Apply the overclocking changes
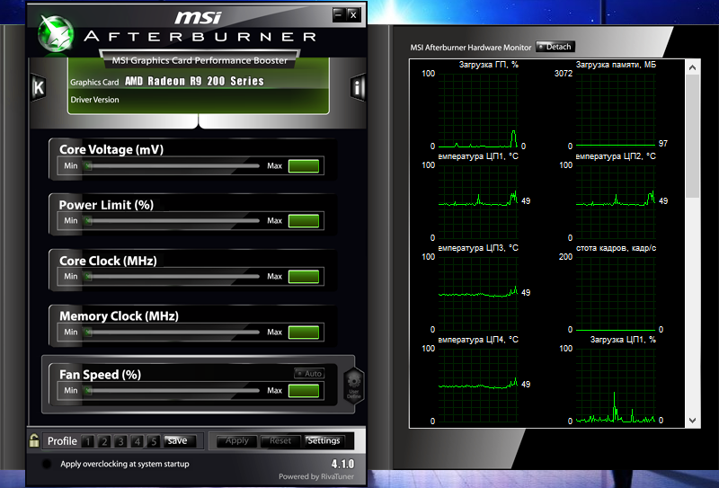The height and width of the screenshot is (488, 719). pos(236,440)
